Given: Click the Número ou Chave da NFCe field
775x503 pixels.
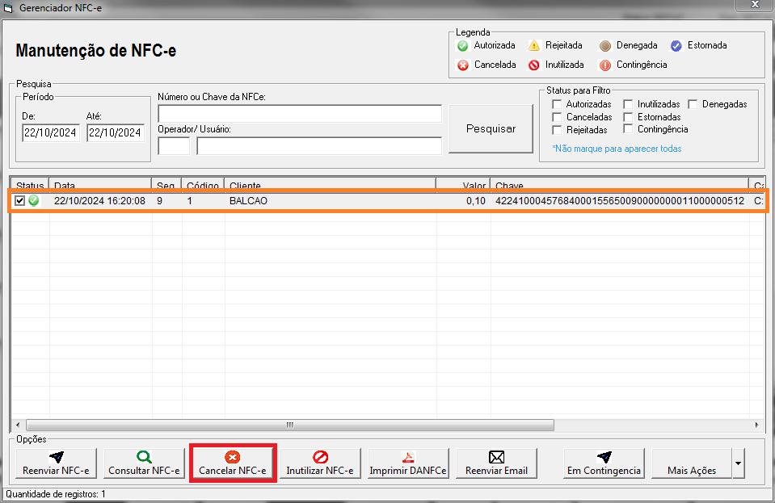Looking at the screenshot, I should 300,114.
